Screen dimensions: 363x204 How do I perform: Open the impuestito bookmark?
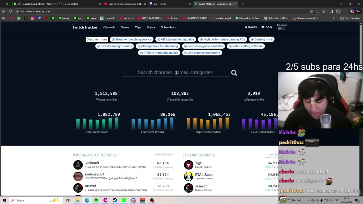[x=108, y=18]
